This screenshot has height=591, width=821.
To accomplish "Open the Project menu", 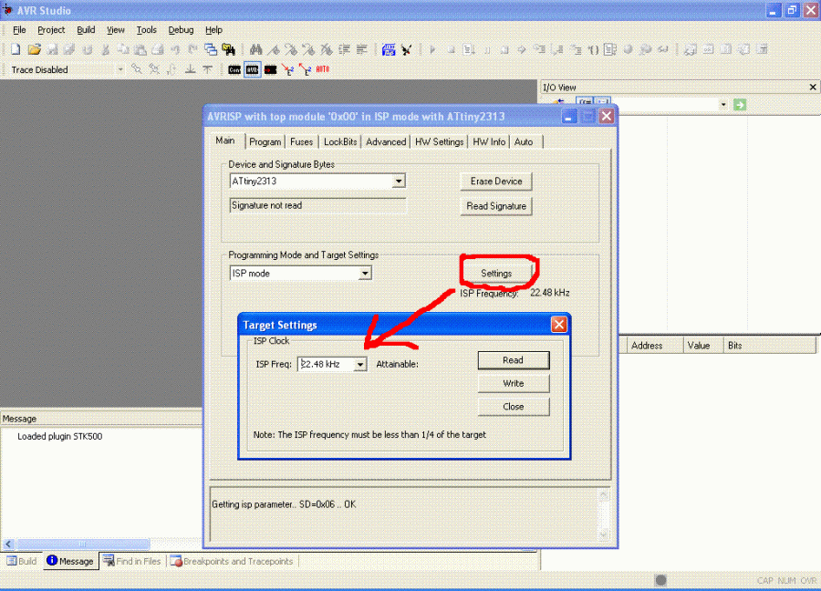I will pyautogui.click(x=51, y=30).
